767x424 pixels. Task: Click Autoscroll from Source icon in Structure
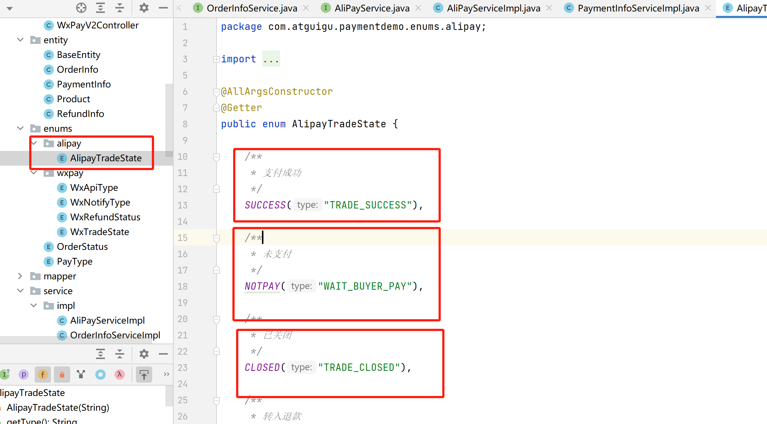[144, 375]
